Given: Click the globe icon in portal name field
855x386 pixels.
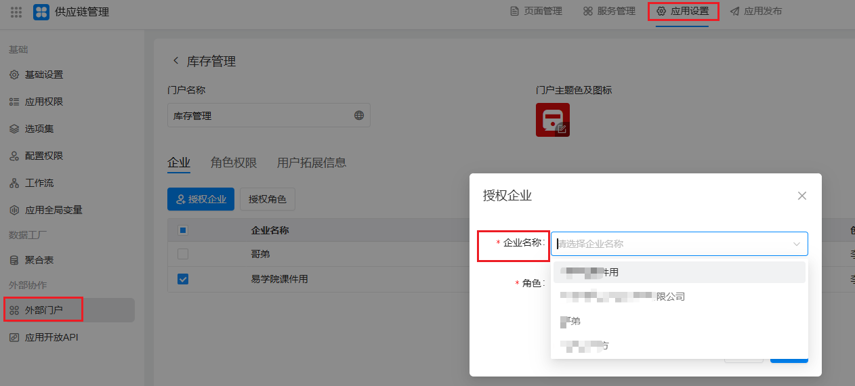Looking at the screenshot, I should point(359,116).
